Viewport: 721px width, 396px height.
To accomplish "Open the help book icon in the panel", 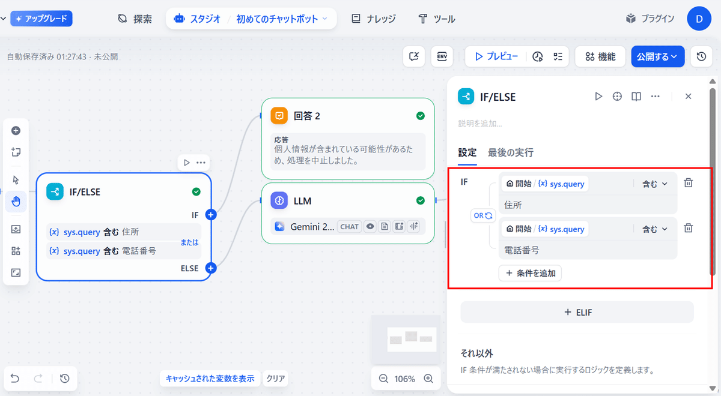I will tap(636, 96).
